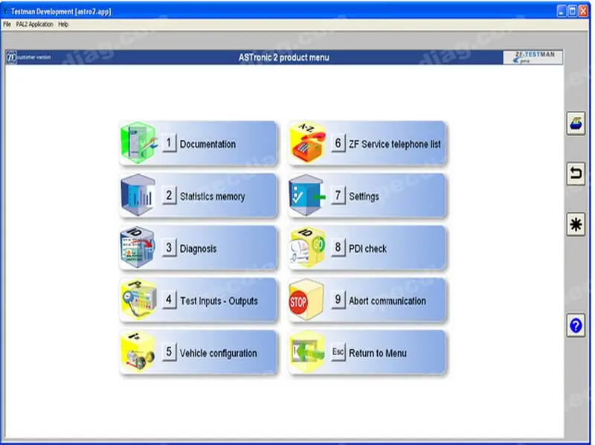Select the Settings checklist icon
Screen dimensions: 595x445
[307, 195]
